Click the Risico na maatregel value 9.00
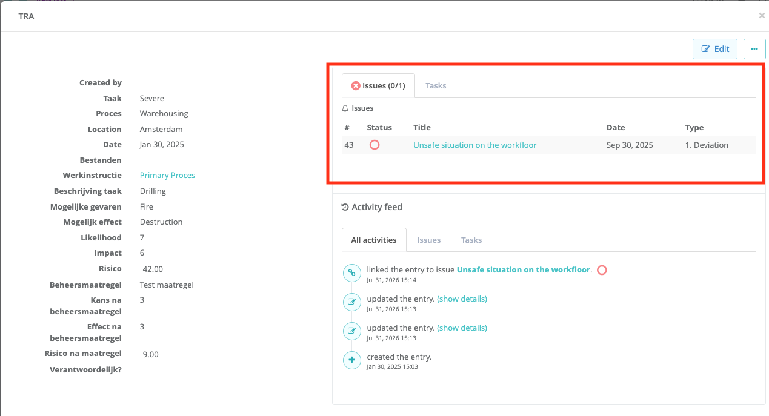Viewport: 769px width, 416px height. (151, 354)
